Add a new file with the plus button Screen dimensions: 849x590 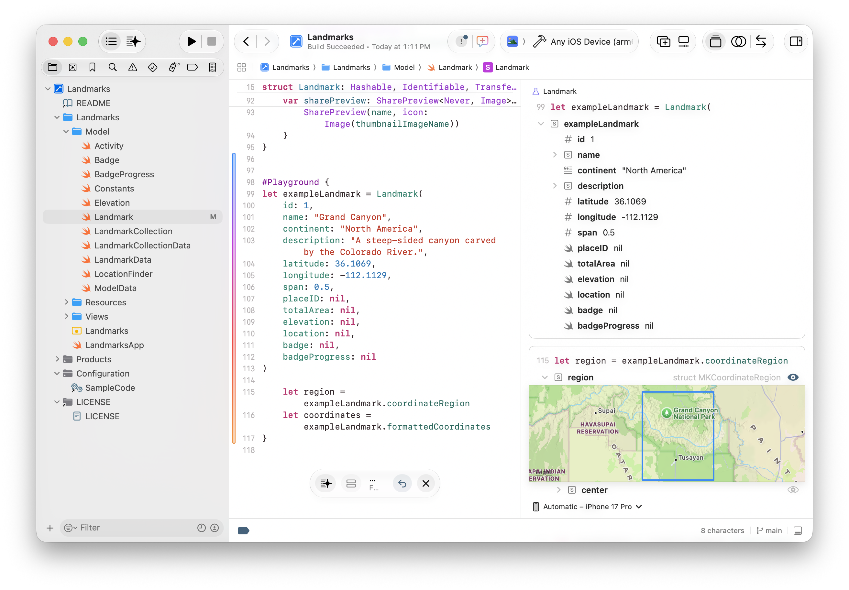50,528
